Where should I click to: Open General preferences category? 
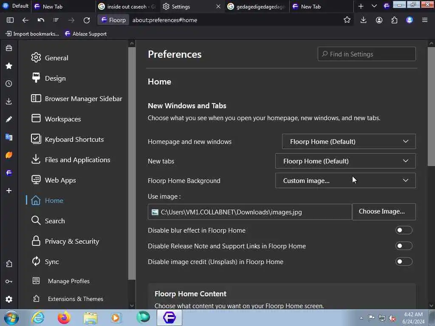click(x=50, y=58)
